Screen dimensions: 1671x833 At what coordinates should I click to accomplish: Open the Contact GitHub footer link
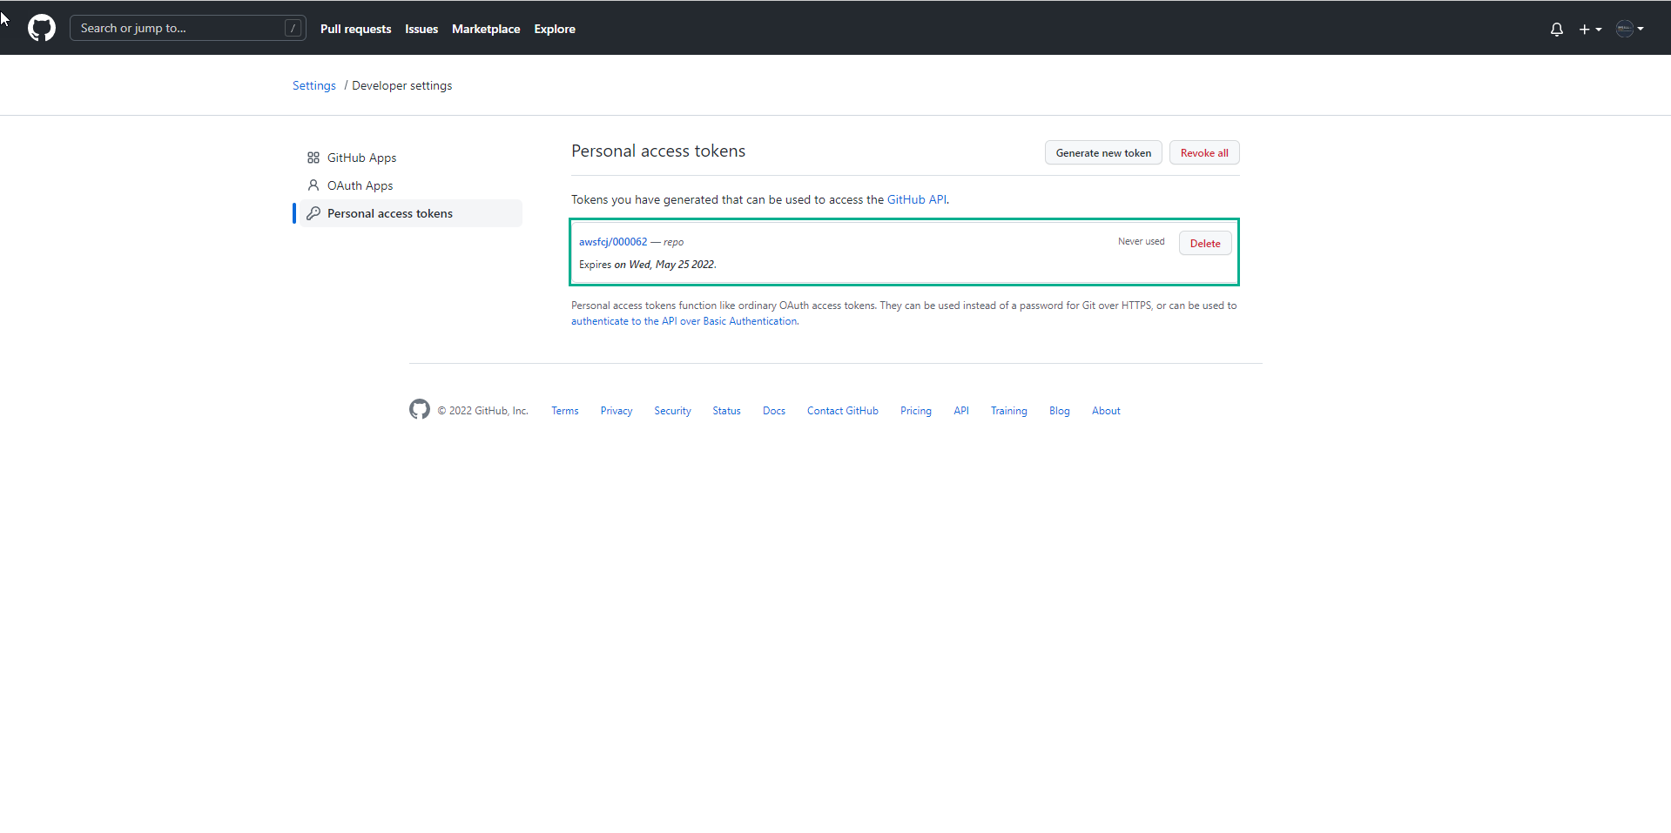point(843,411)
